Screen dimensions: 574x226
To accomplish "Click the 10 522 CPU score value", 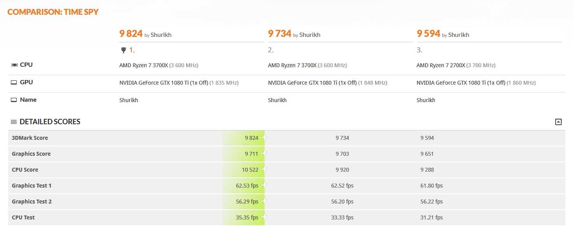I will coord(250,170).
